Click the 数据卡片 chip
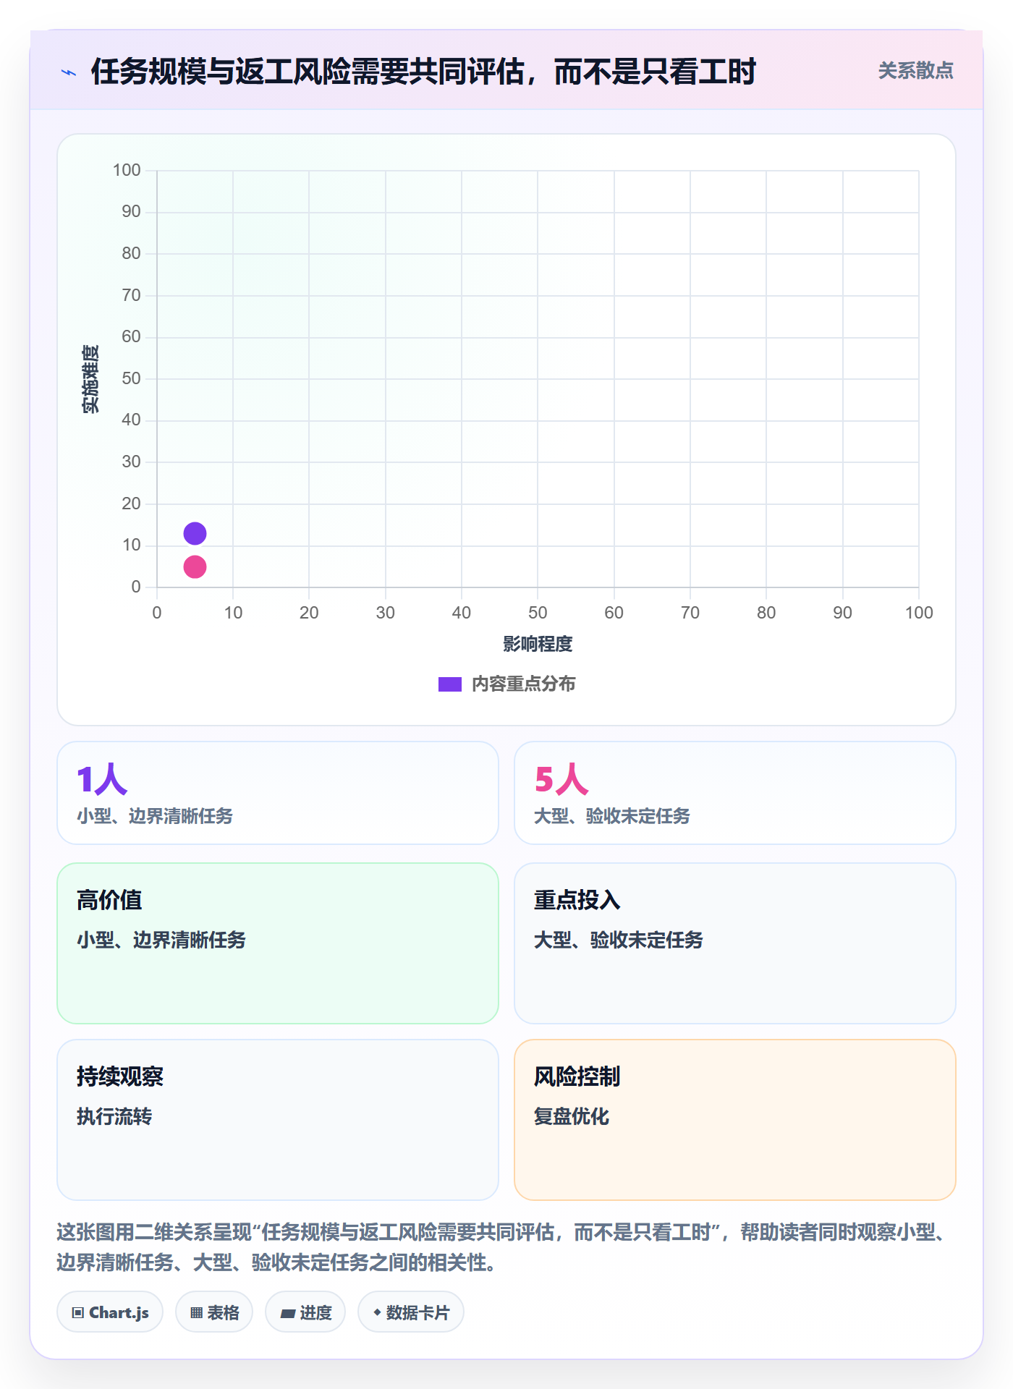 coord(411,1312)
